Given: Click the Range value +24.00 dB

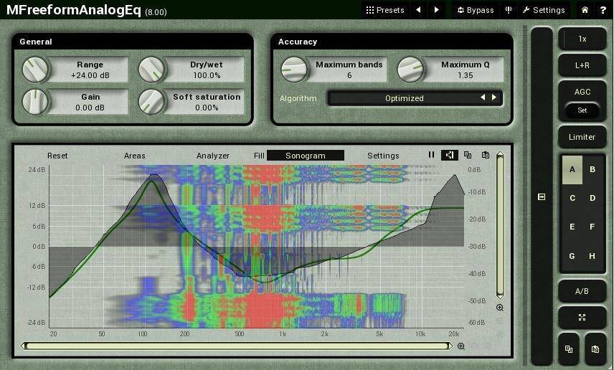Looking at the screenshot, I should 90,75.
